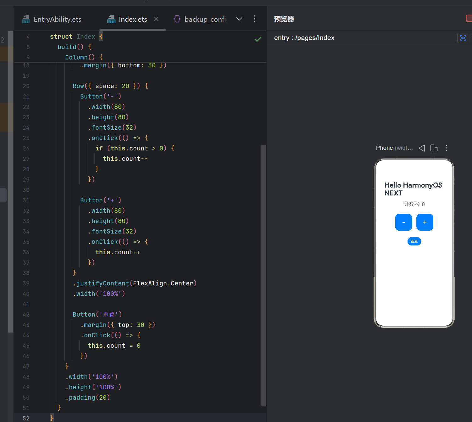This screenshot has height=422, width=472.
Task: Click the entry : /pages/Index path label
Action: (304, 38)
